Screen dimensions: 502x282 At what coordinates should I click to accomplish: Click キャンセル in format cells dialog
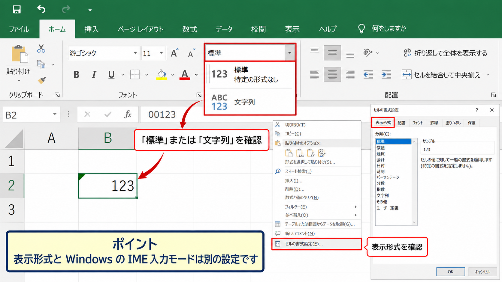(x=482, y=272)
